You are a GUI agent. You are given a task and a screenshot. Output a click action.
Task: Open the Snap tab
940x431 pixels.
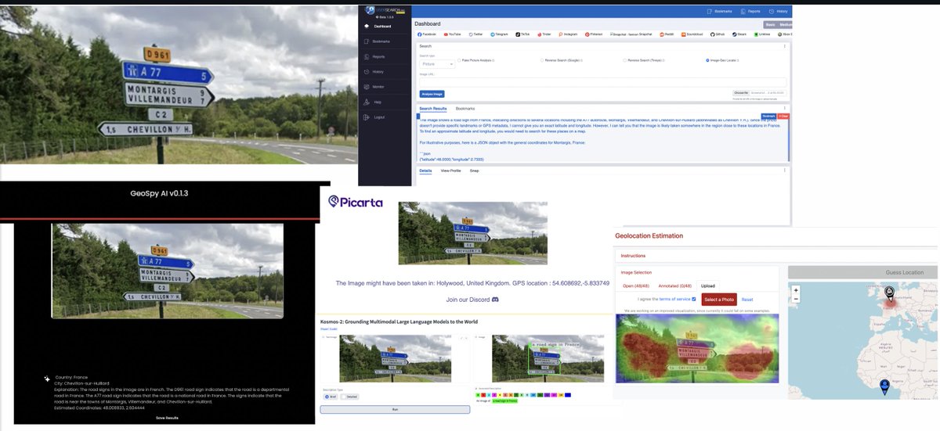[474, 170]
